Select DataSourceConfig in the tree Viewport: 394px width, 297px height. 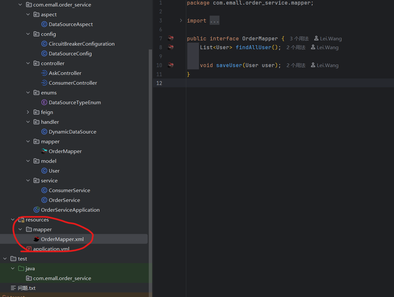pyautogui.click(x=70, y=54)
